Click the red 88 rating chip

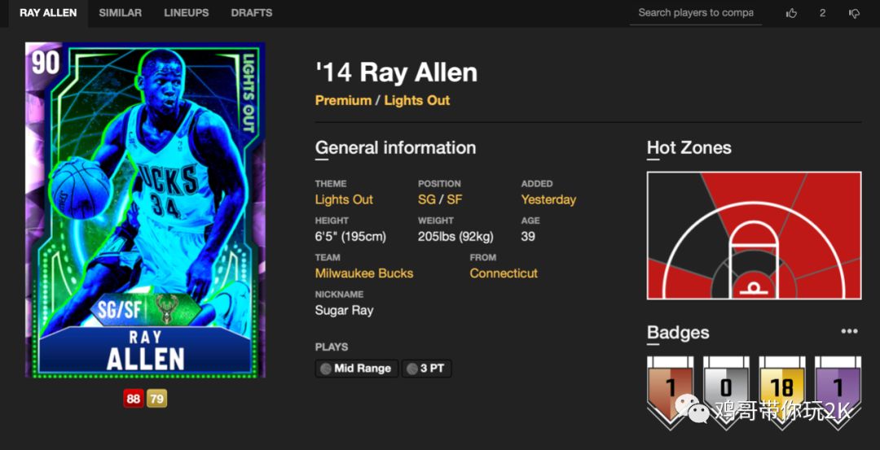[134, 399]
